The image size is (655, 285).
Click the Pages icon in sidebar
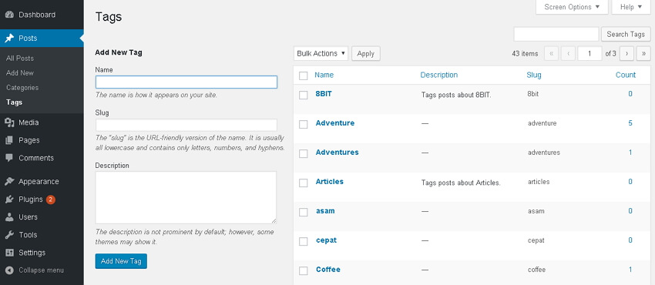(x=9, y=140)
